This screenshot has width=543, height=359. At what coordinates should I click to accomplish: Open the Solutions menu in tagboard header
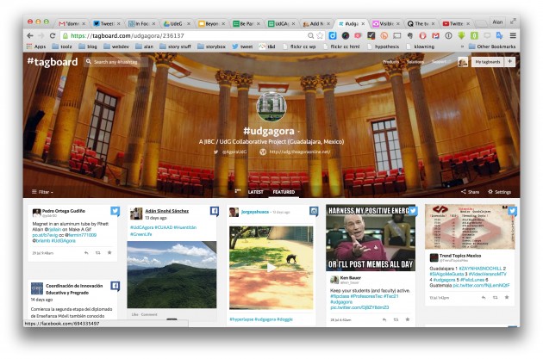point(415,62)
